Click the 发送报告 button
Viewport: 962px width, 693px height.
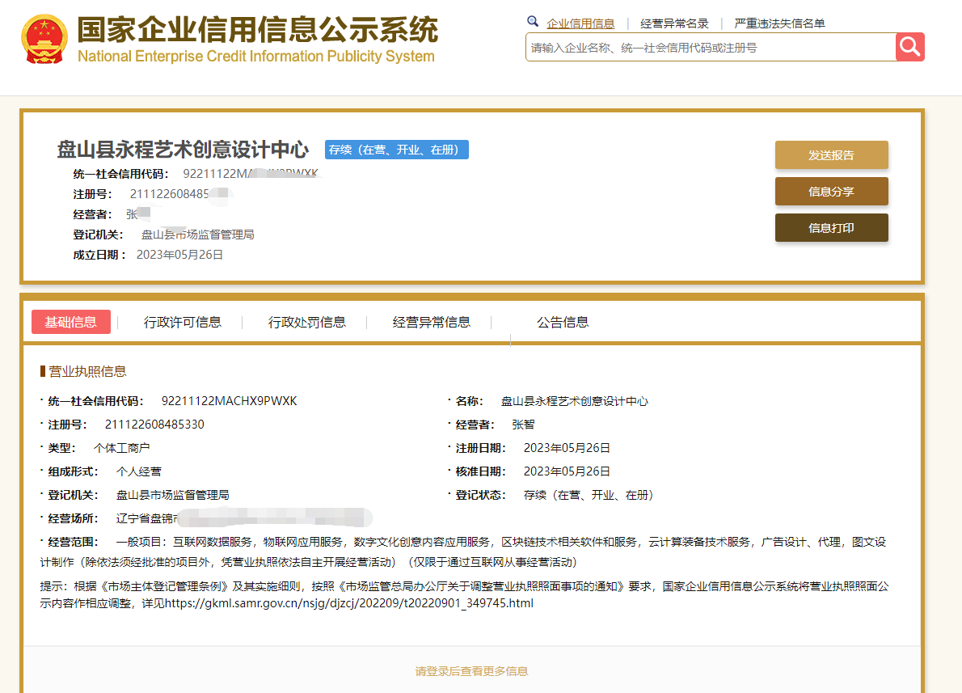tap(831, 154)
